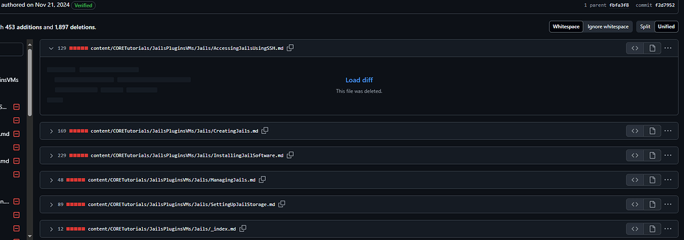Show source diff for Jails/_index.md
The width and height of the screenshot is (684, 240).
tap(635, 228)
